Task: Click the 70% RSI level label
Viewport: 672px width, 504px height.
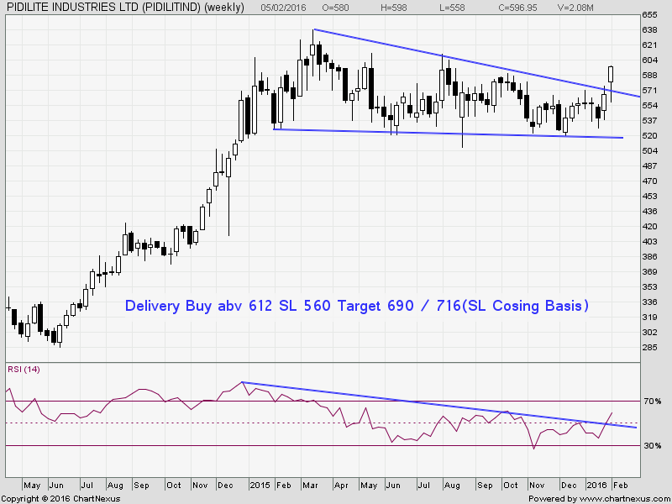Action: (x=652, y=402)
